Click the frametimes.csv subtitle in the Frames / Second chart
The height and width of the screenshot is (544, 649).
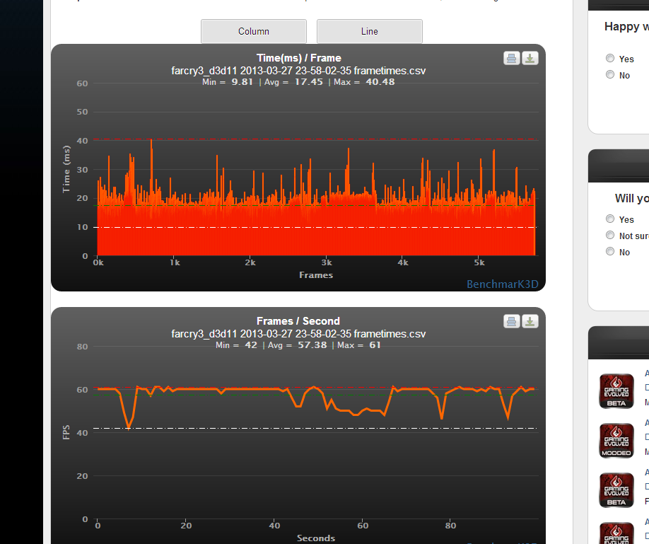pos(298,334)
